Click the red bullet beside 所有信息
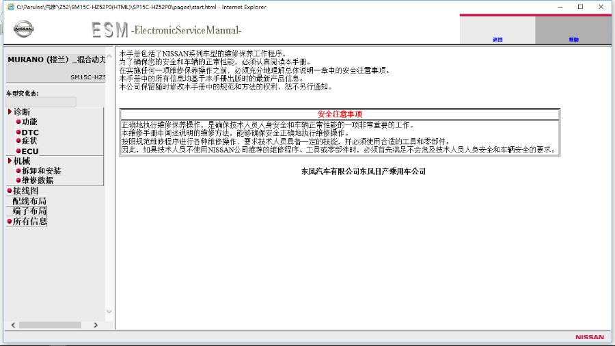Image resolution: width=615 pixels, height=346 pixels. pyautogui.click(x=10, y=222)
